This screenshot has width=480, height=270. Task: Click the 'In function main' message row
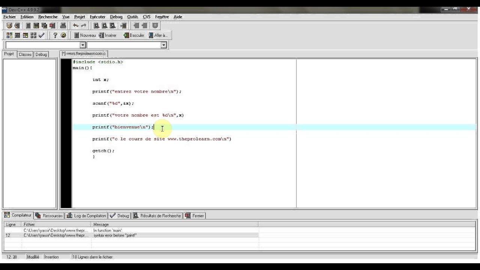(x=131, y=231)
